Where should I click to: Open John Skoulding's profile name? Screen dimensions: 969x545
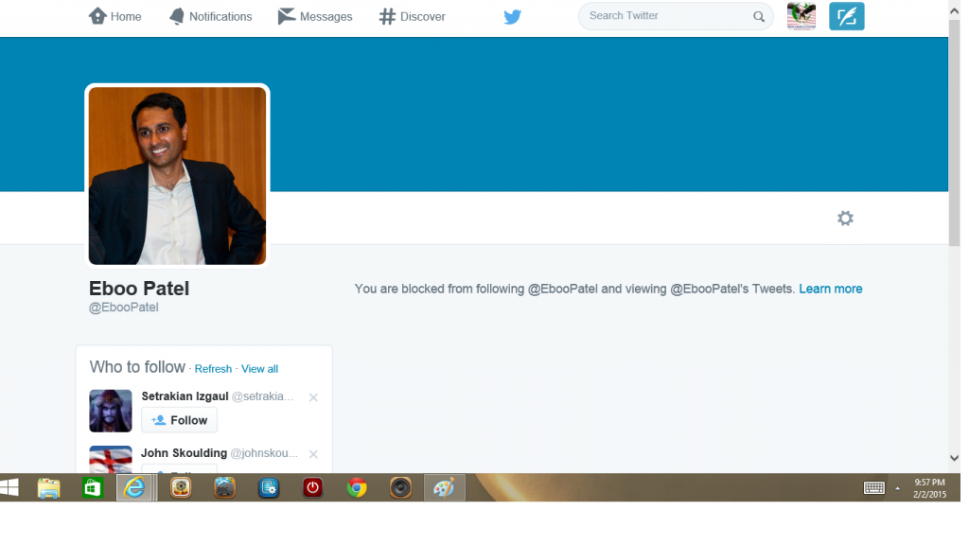coord(185,453)
